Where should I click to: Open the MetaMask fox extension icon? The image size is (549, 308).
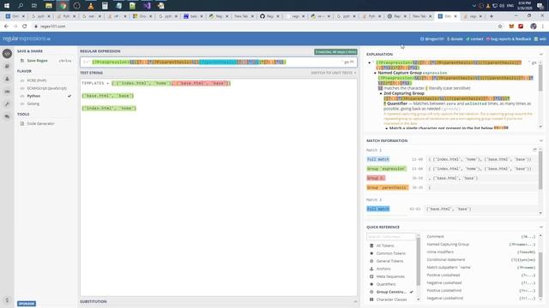point(511,27)
